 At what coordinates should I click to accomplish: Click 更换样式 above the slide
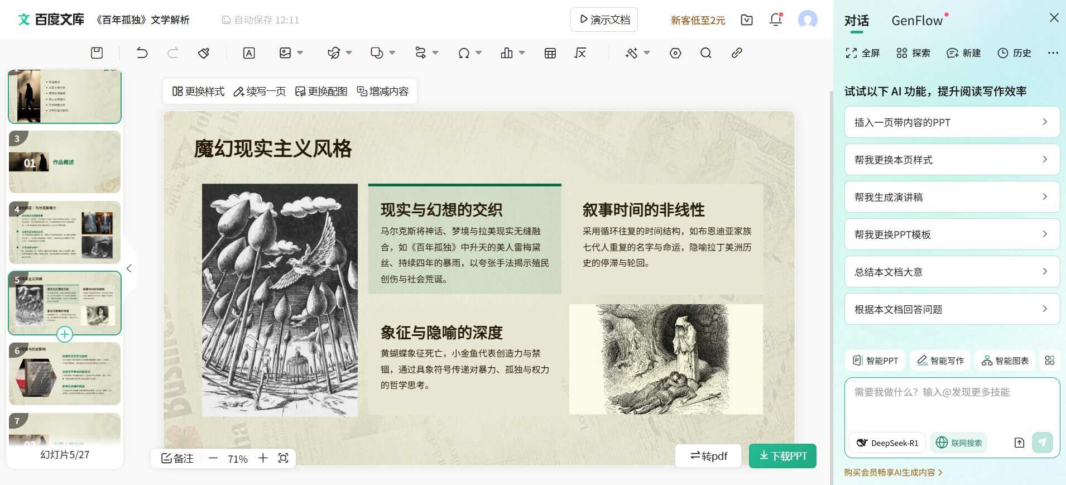198,91
